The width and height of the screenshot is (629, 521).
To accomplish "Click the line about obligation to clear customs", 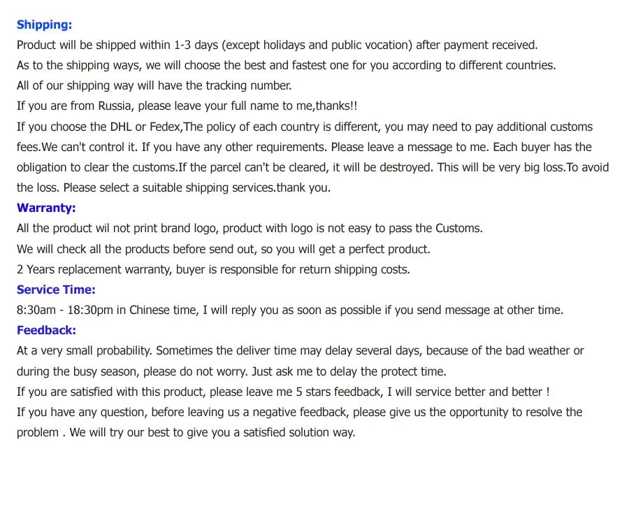I will click(313, 167).
